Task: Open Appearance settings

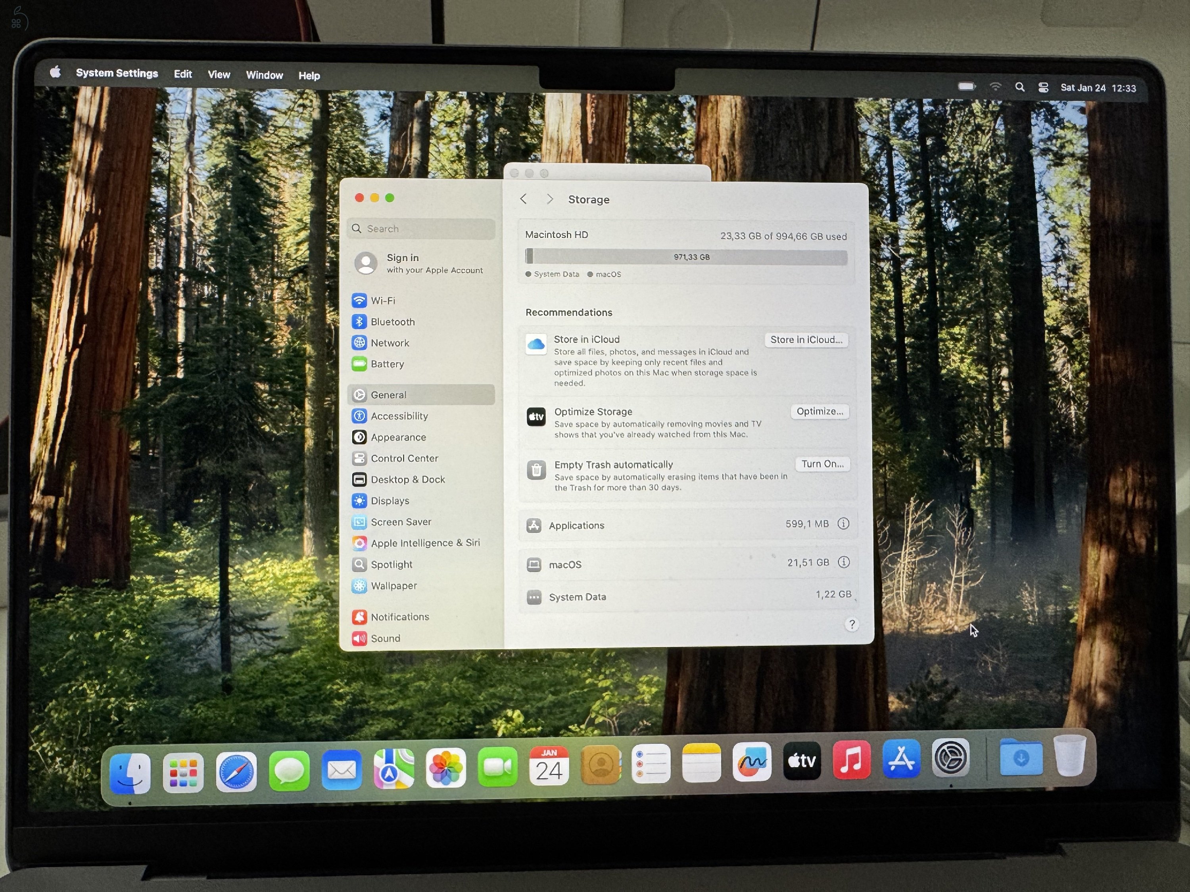Action: pos(398,437)
